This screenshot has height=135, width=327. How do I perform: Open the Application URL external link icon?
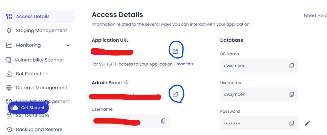(x=175, y=51)
